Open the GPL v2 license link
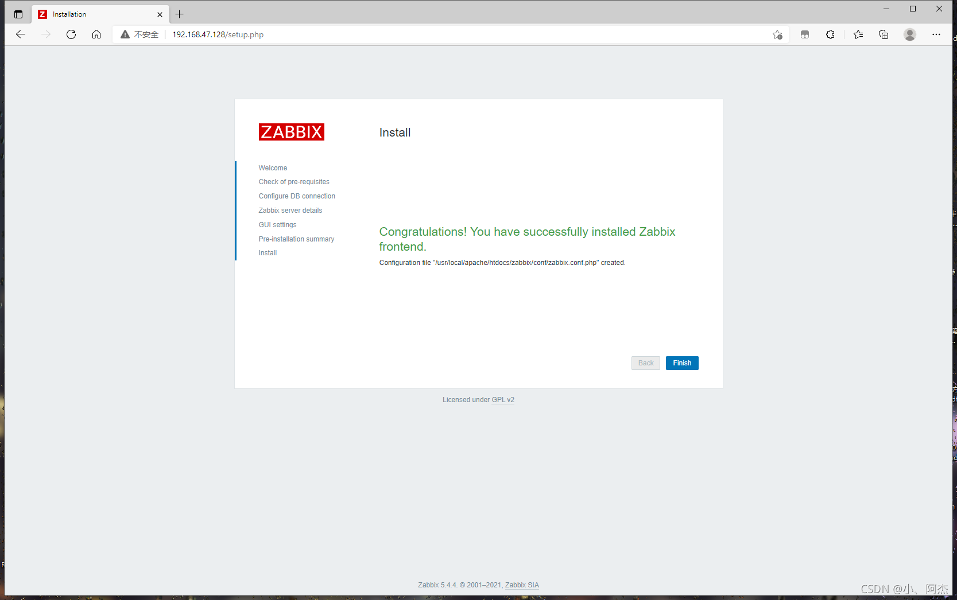 pyautogui.click(x=503, y=400)
